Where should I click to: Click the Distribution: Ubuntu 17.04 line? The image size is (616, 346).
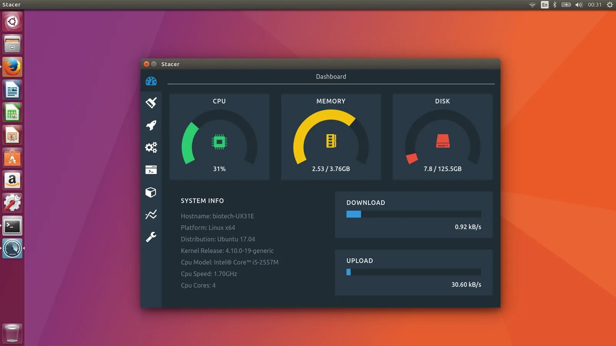tap(218, 239)
